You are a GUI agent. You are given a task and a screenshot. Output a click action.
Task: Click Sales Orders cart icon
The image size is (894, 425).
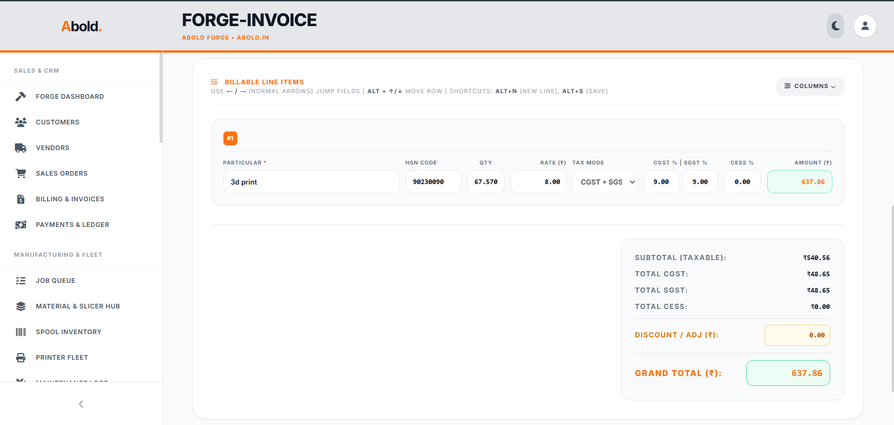pyautogui.click(x=21, y=173)
